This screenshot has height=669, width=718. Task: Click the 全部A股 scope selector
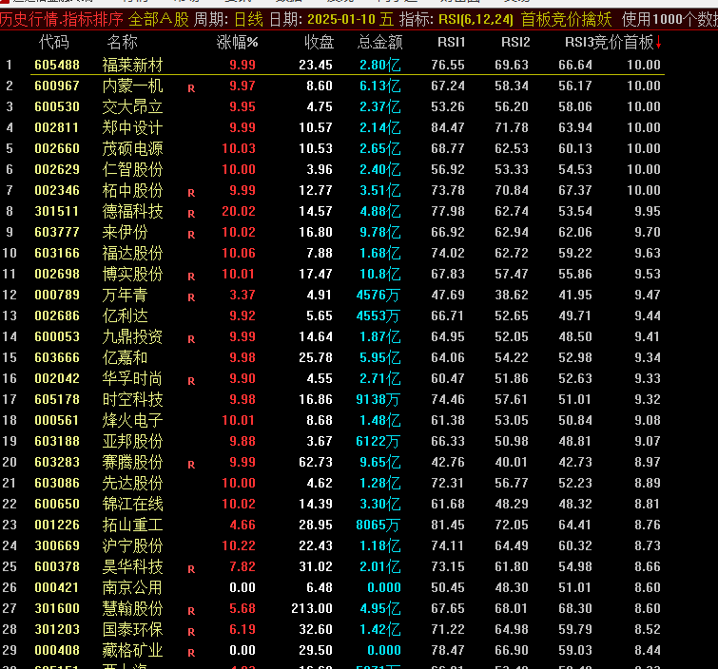pyautogui.click(x=158, y=19)
